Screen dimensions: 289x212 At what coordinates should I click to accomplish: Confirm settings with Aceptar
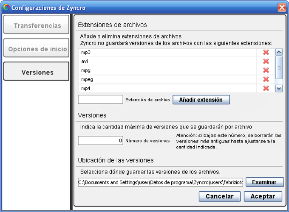[263, 196]
